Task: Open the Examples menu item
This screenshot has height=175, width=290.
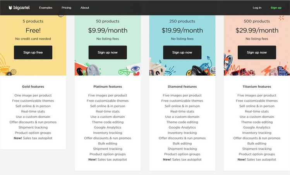Action: tap(46, 8)
